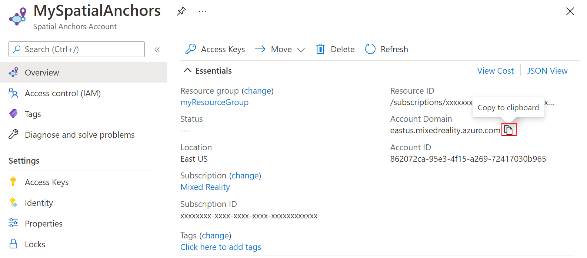Collapse the Essentials section
587x258 pixels.
(x=188, y=70)
